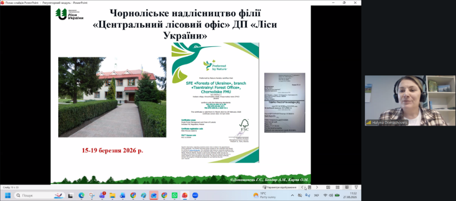Open PowerPoint from the taskbar

(x=184, y=195)
